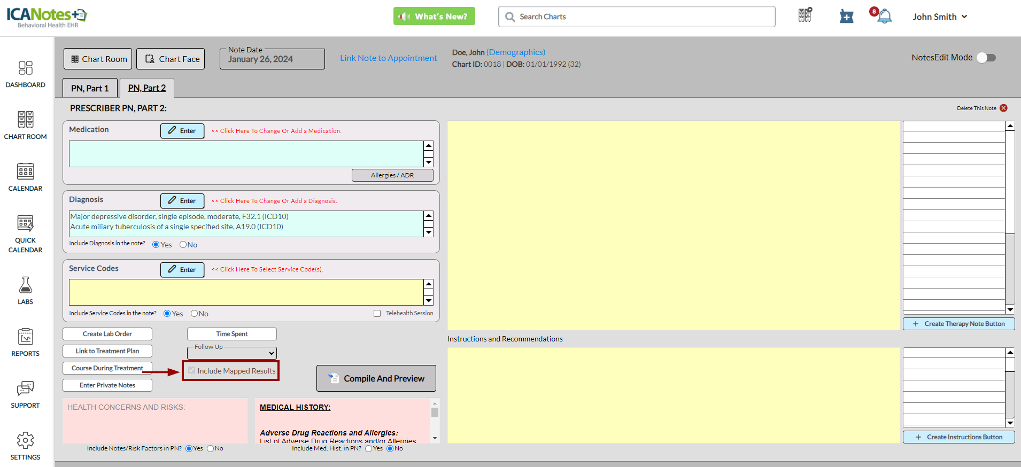
Task: Check the Telehealth Session checkbox
Action: tap(377, 314)
